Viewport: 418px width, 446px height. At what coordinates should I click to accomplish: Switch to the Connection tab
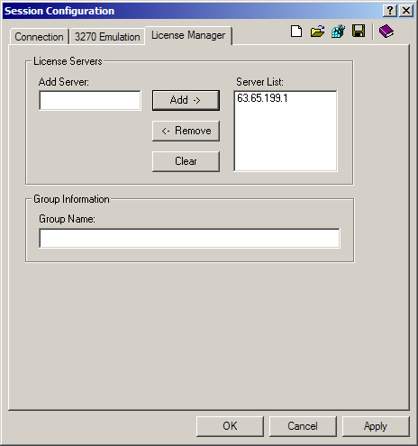(x=39, y=37)
